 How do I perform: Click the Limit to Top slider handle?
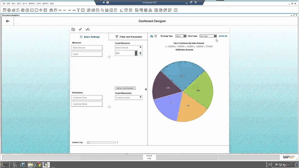88,143
